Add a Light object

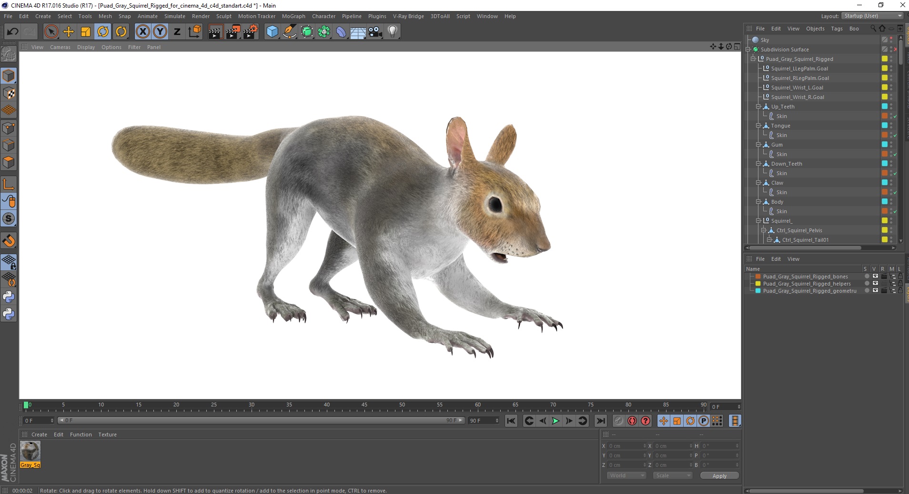(x=393, y=31)
